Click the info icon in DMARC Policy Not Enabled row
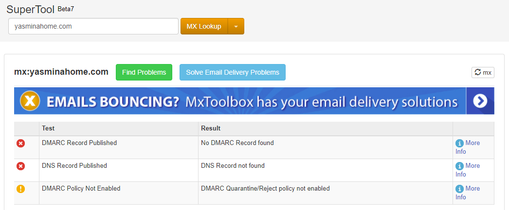The width and height of the screenshot is (509, 210). coord(459,189)
